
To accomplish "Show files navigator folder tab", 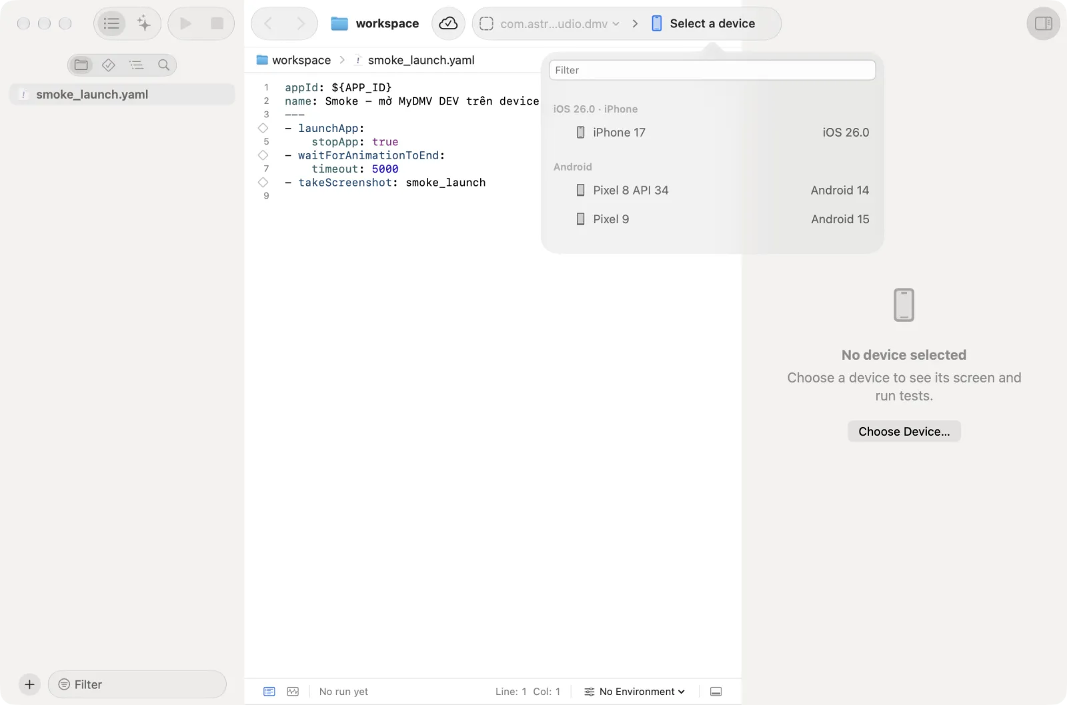I will point(81,65).
